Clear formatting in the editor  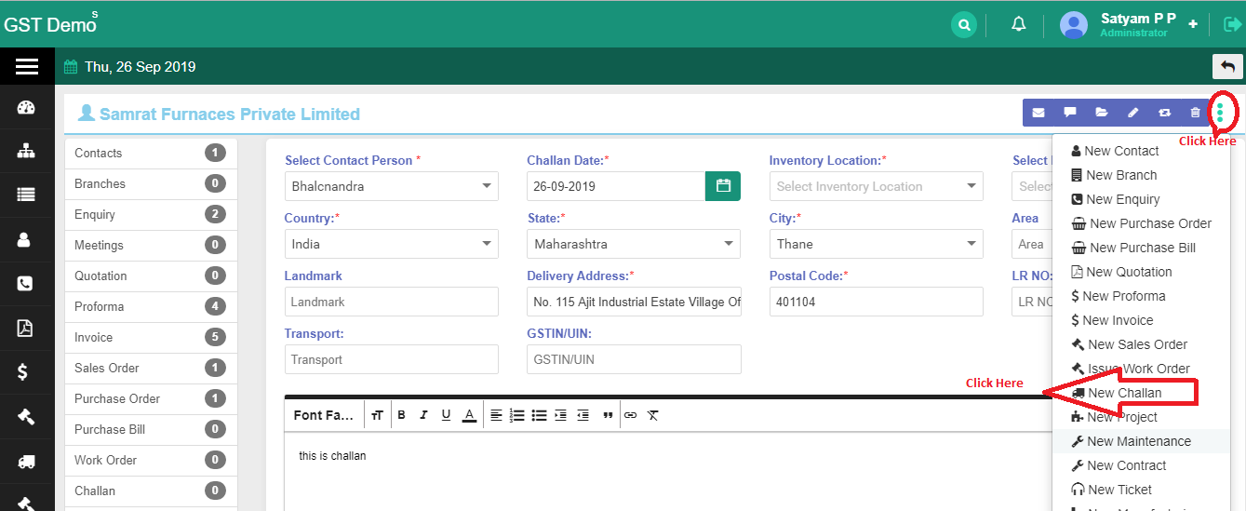pyautogui.click(x=653, y=415)
